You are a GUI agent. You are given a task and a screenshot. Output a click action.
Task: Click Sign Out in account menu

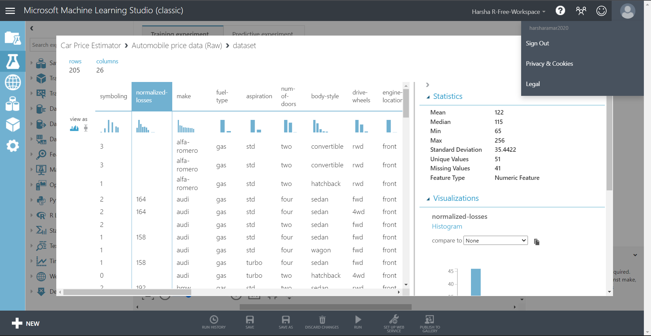click(x=537, y=43)
